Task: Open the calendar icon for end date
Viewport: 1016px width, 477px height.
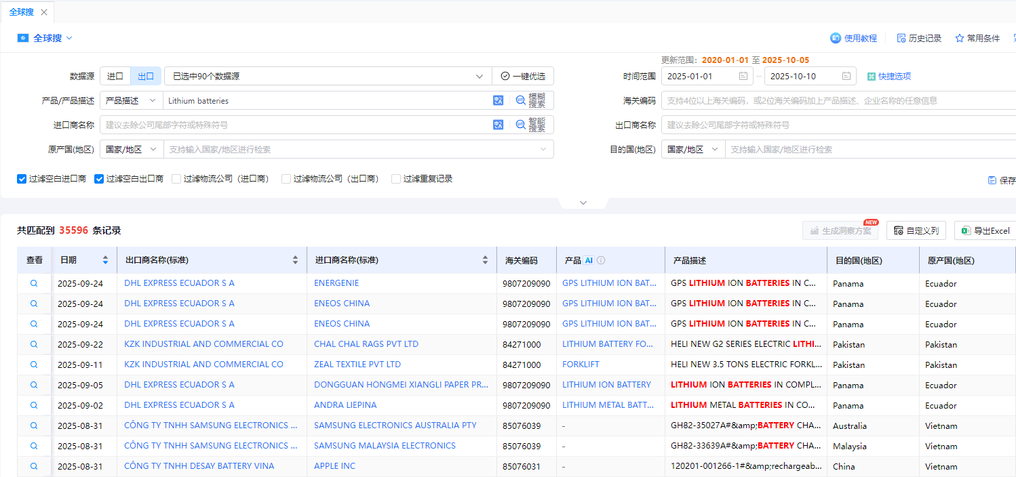Action: point(846,76)
